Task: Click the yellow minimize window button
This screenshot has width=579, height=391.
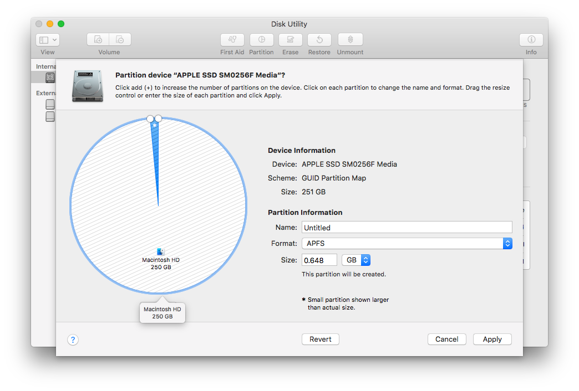Action: [50, 24]
